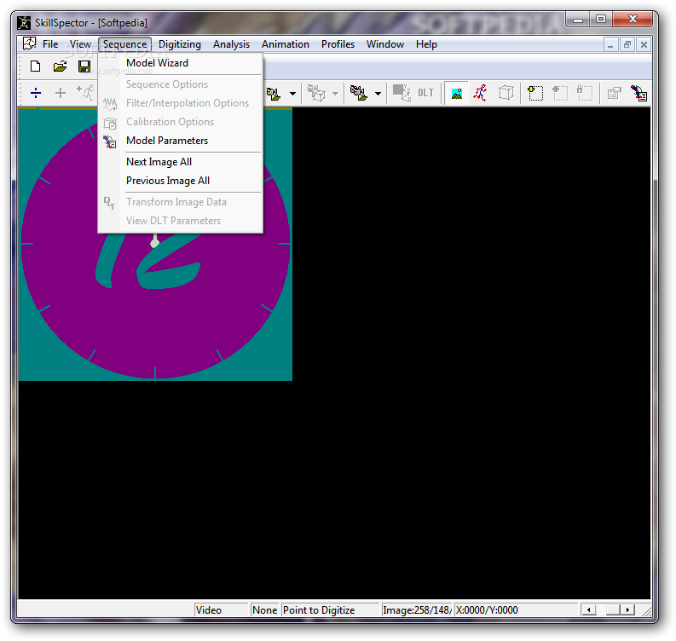Open file with the folder icon
676x641 pixels.
pyautogui.click(x=60, y=66)
